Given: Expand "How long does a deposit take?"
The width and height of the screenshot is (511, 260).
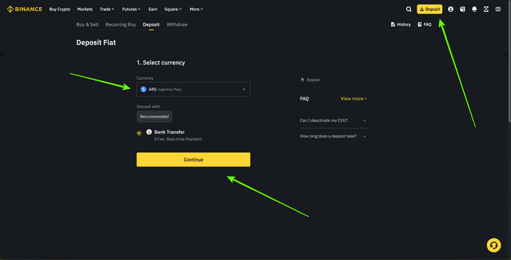Looking at the screenshot, I should [333, 136].
